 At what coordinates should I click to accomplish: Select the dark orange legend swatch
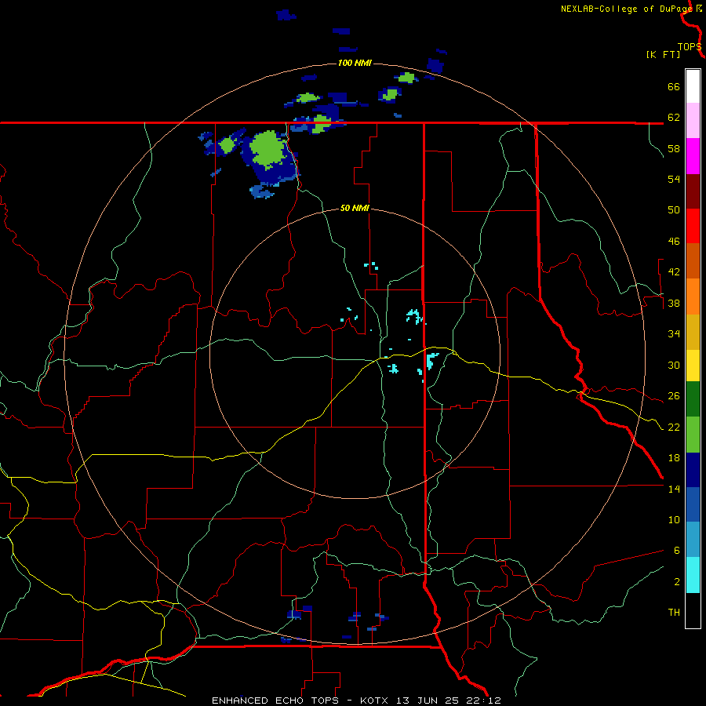tap(693, 260)
